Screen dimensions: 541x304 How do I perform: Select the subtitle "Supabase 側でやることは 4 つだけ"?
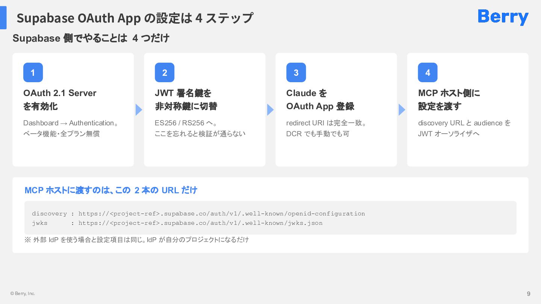coord(91,38)
